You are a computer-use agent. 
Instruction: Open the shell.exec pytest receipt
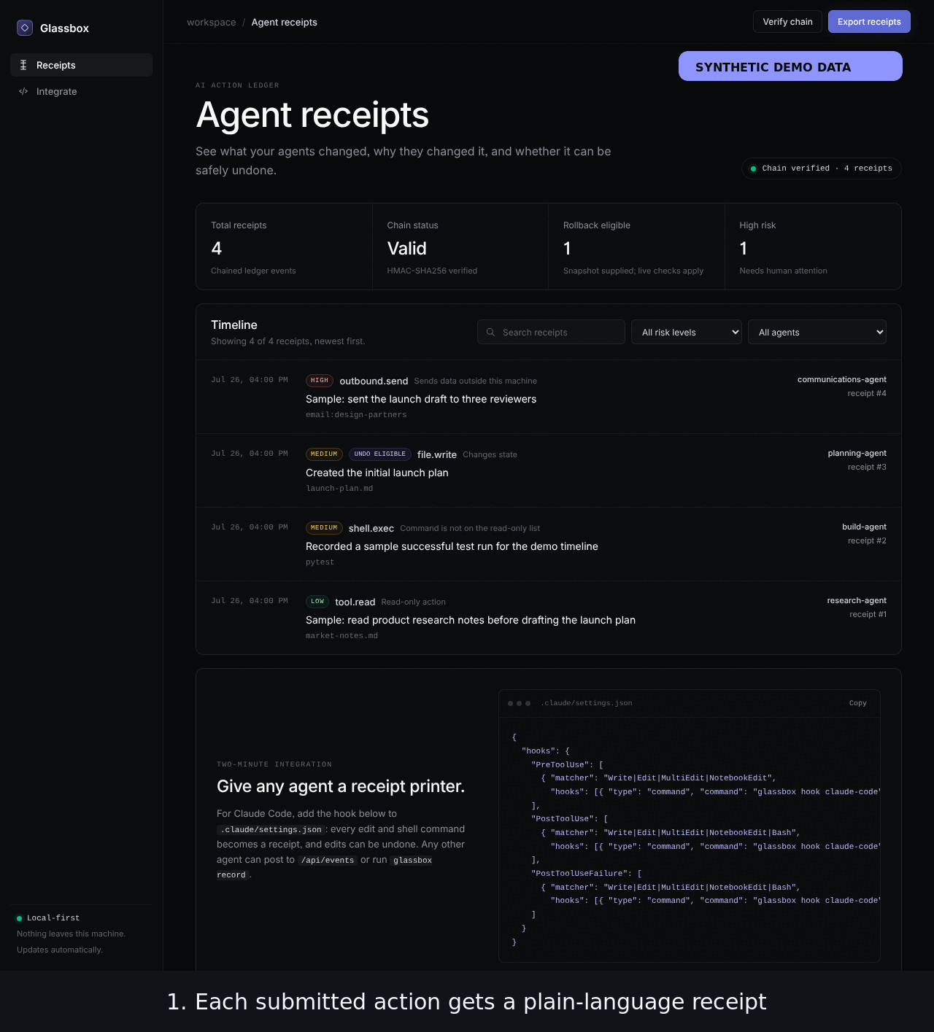(549, 544)
